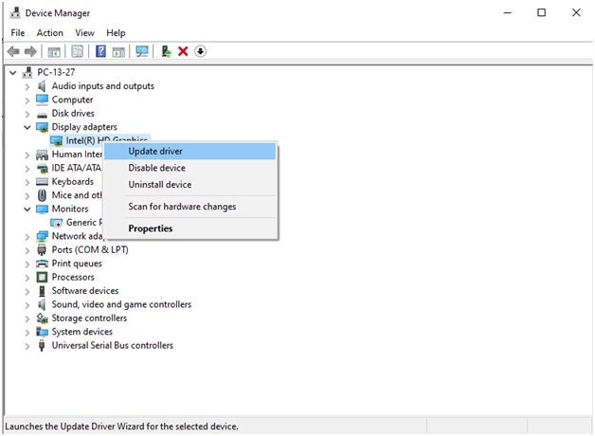
Task: Open the File menu
Action: [x=18, y=33]
